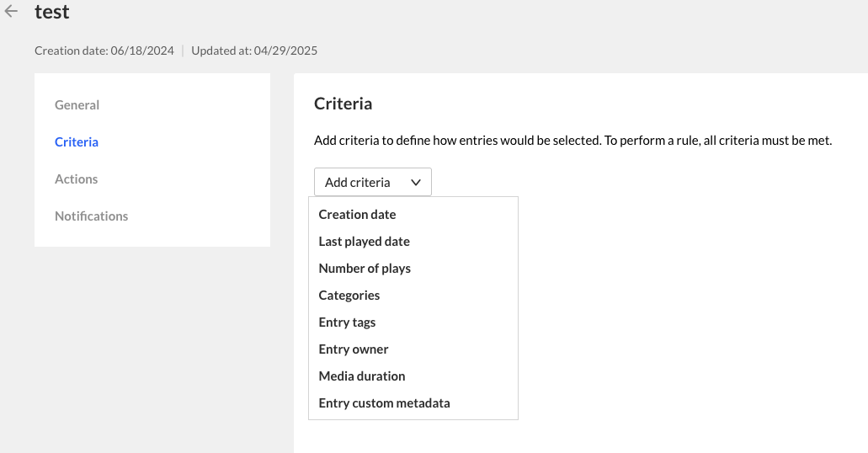Click the Updated at 04/29/2025 text

[x=254, y=51]
